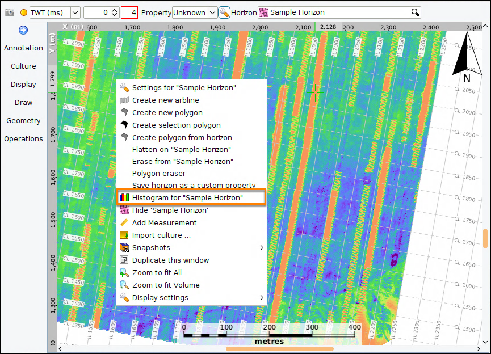Click the horizontal scrollbar thumb

pyautogui.click(x=280, y=349)
